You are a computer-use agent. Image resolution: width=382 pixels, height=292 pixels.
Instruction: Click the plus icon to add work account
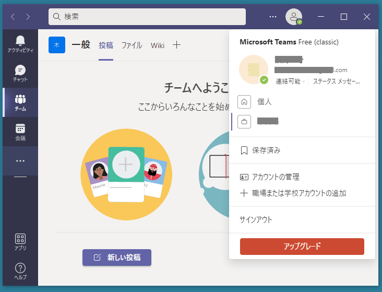(244, 193)
